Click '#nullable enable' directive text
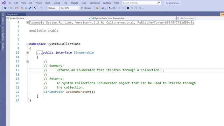 (44, 31)
